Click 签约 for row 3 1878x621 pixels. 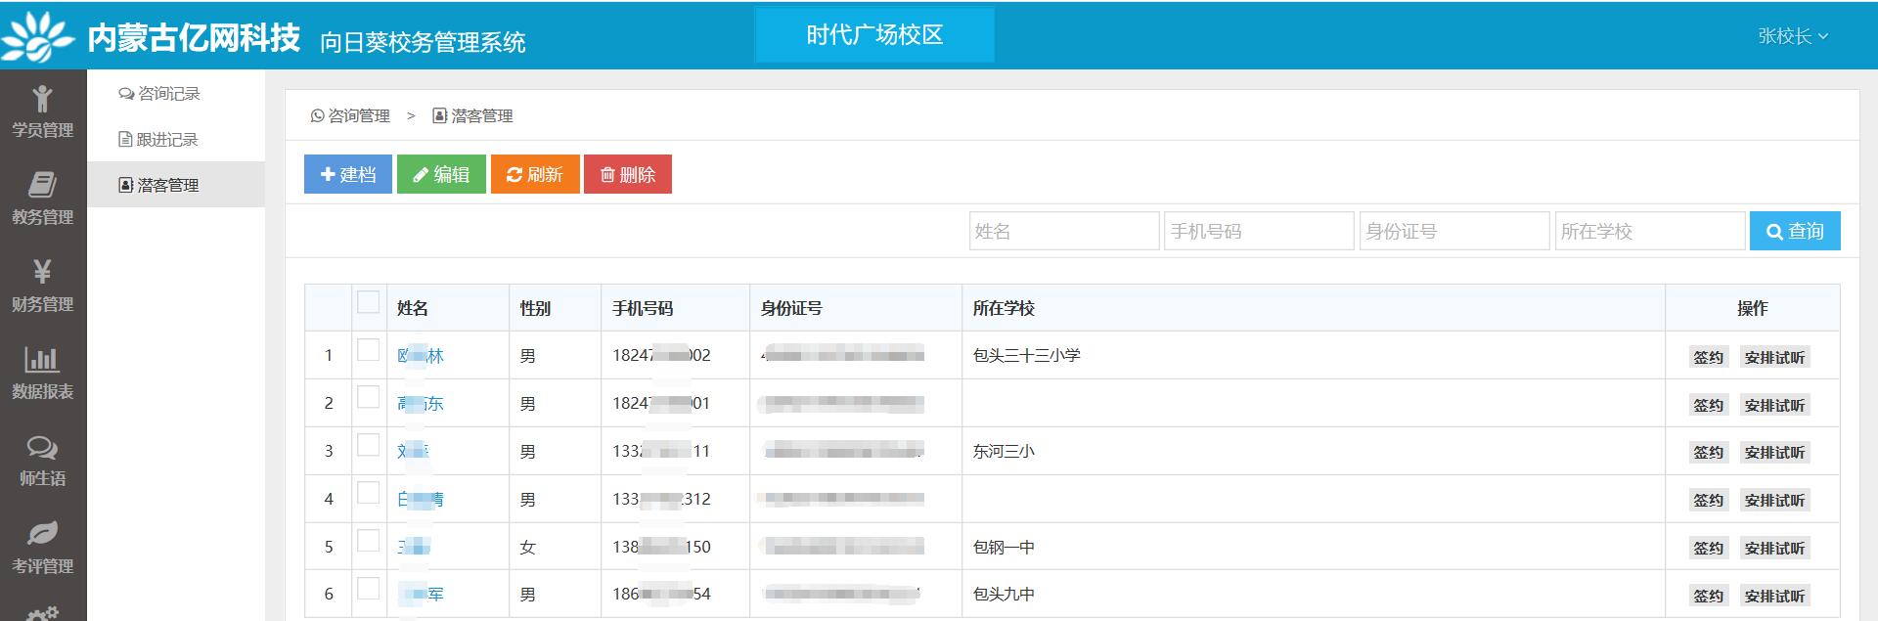click(x=1708, y=453)
